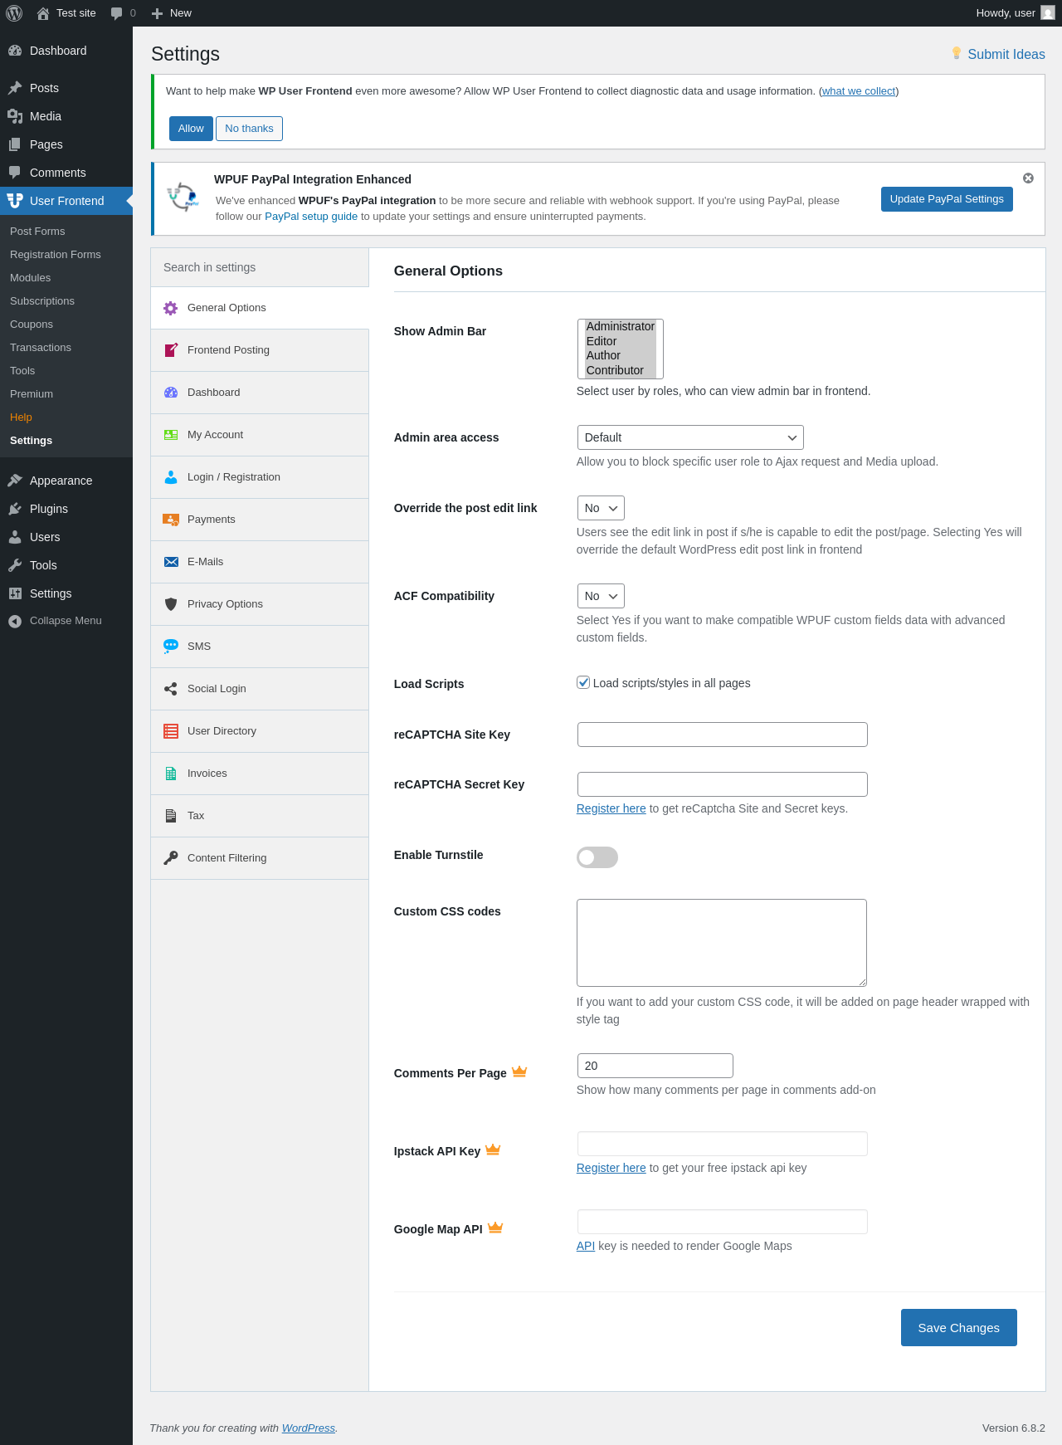Screen dimensions: 1062x1445
Task: Click the Social Login share icon
Action: pyautogui.click(x=171, y=689)
